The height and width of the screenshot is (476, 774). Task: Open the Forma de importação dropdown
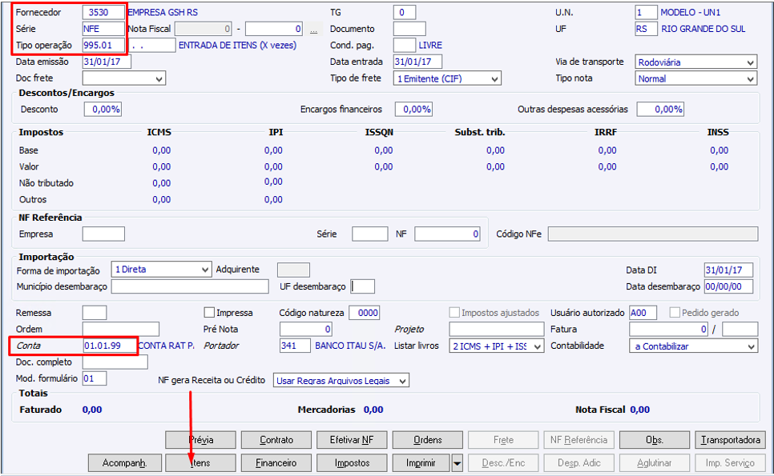pyautogui.click(x=161, y=270)
